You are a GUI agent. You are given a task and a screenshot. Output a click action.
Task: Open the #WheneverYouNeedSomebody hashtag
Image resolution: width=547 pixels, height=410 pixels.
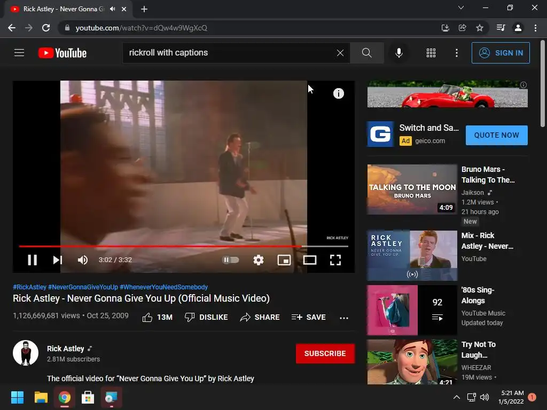(x=163, y=287)
